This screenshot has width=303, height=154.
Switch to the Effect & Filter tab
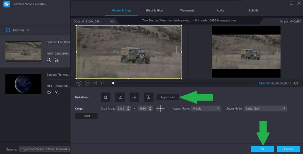pos(155,10)
